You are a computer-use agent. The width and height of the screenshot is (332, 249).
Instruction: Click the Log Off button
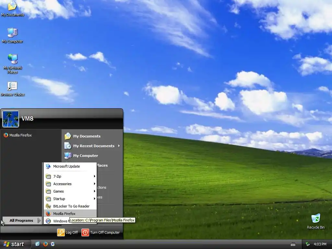pyautogui.click(x=67, y=232)
